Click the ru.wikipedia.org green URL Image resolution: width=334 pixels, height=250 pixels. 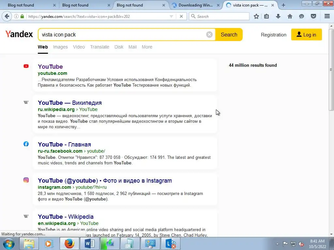56,109
